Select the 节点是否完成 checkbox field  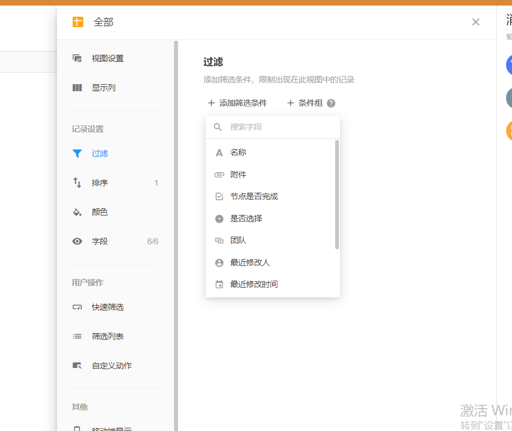pyautogui.click(x=254, y=197)
